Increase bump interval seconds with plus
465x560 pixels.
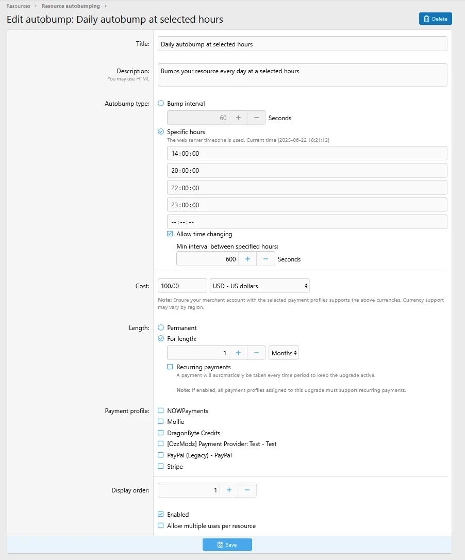[x=238, y=118]
